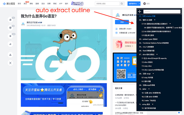Select outline item 10.1 defer 的调用时机

click(151, 93)
